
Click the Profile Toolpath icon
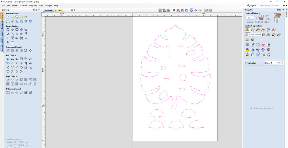[247, 30]
